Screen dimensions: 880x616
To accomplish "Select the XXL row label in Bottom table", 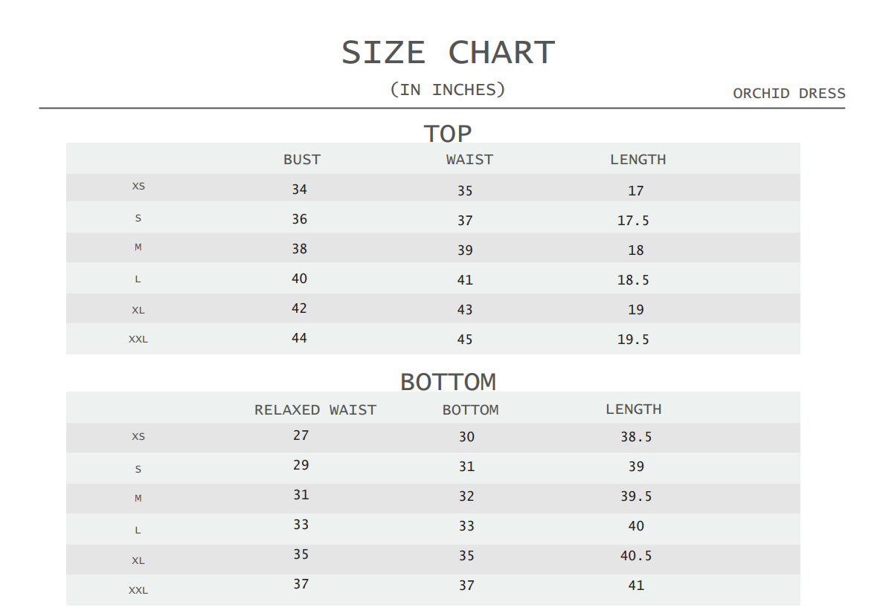I will click(138, 591).
